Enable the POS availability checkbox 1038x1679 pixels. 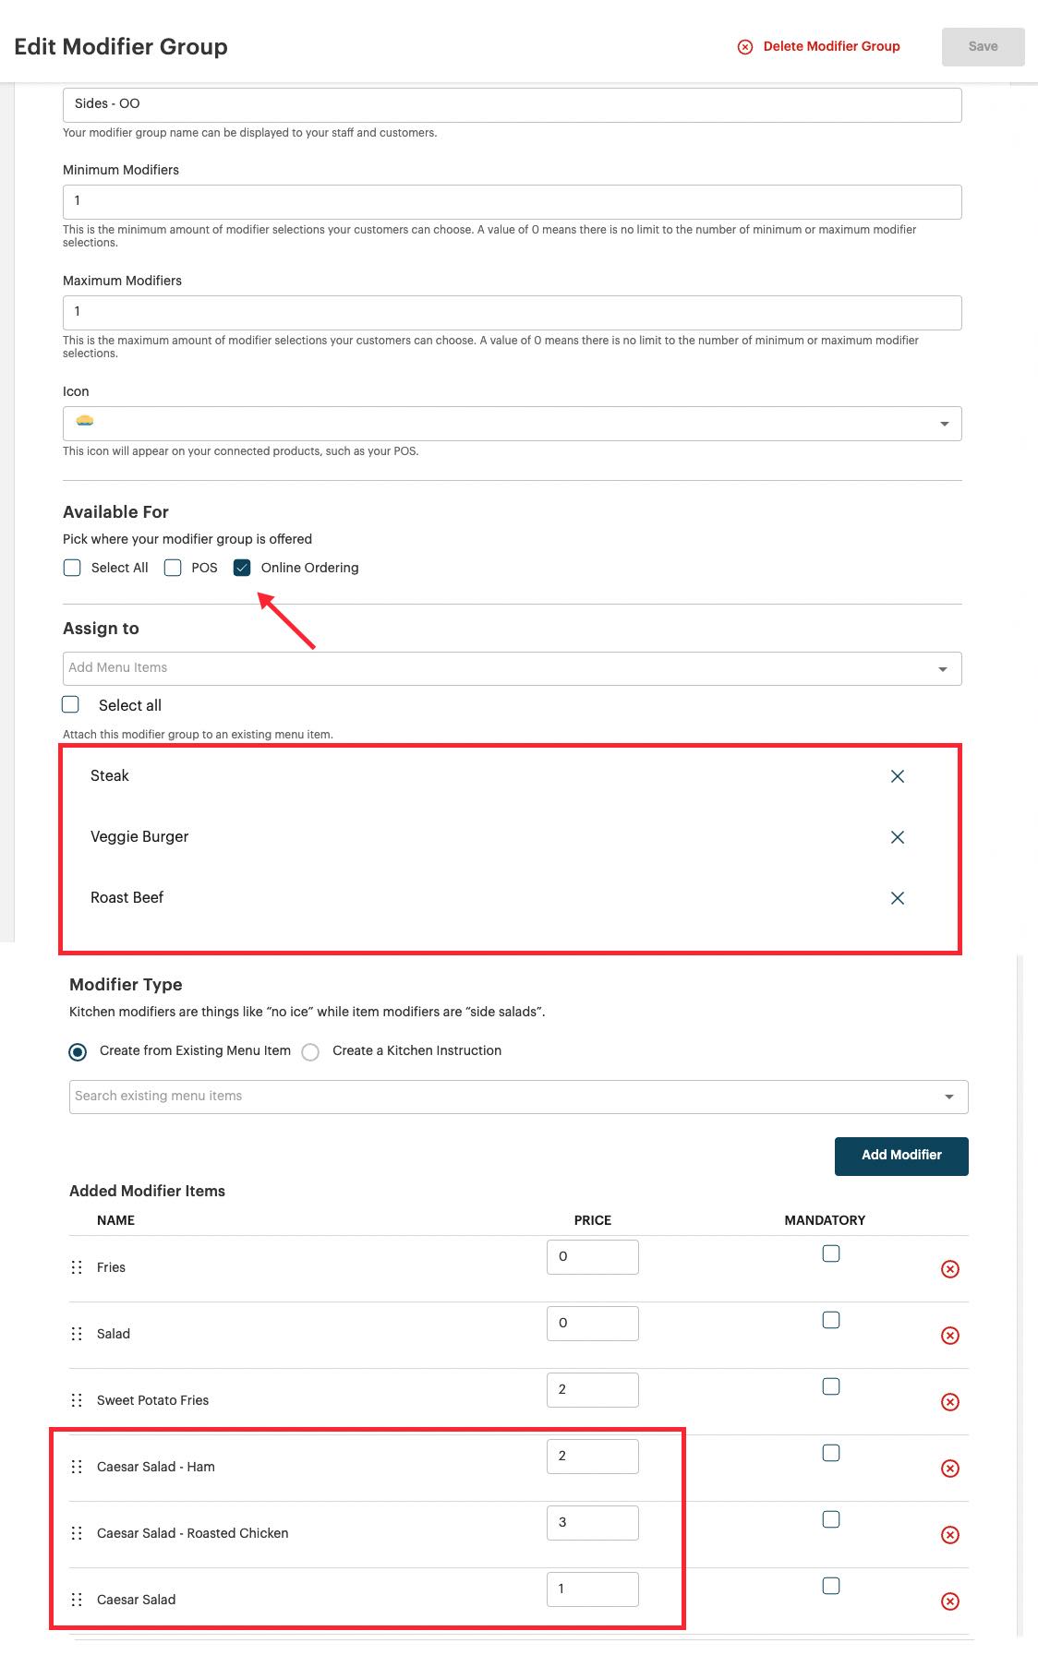click(x=172, y=567)
